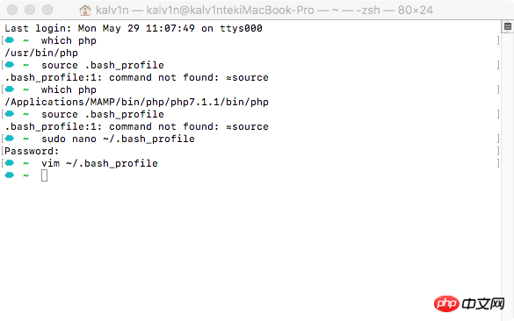Open the split pane icon above scrollbar
This screenshot has height=321, width=514.
508,26
